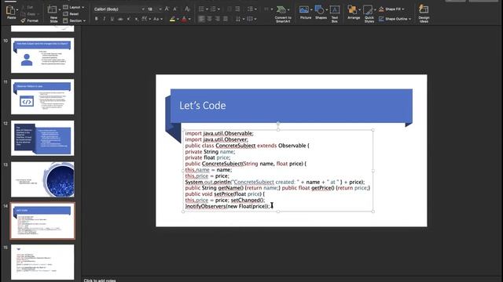Select slide 10 thumbnail

[x=42, y=56]
